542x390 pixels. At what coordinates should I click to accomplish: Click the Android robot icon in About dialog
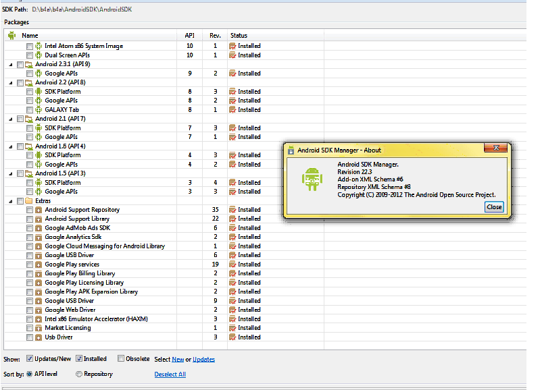(312, 179)
